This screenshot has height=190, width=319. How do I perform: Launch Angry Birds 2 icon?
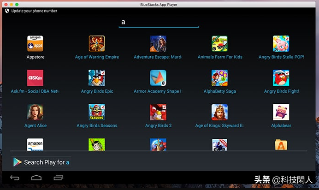pos(158,112)
